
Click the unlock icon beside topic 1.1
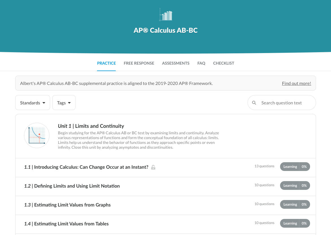point(153,167)
